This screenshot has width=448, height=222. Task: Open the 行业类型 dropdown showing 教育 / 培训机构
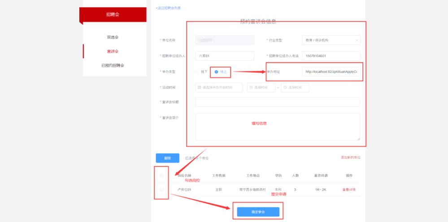point(331,40)
